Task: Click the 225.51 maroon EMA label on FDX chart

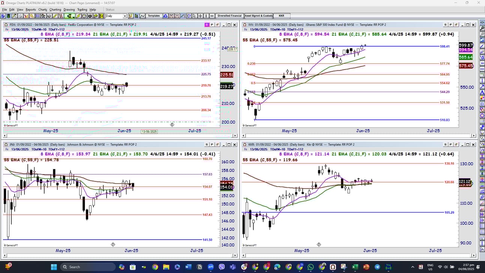Action: 227,75
